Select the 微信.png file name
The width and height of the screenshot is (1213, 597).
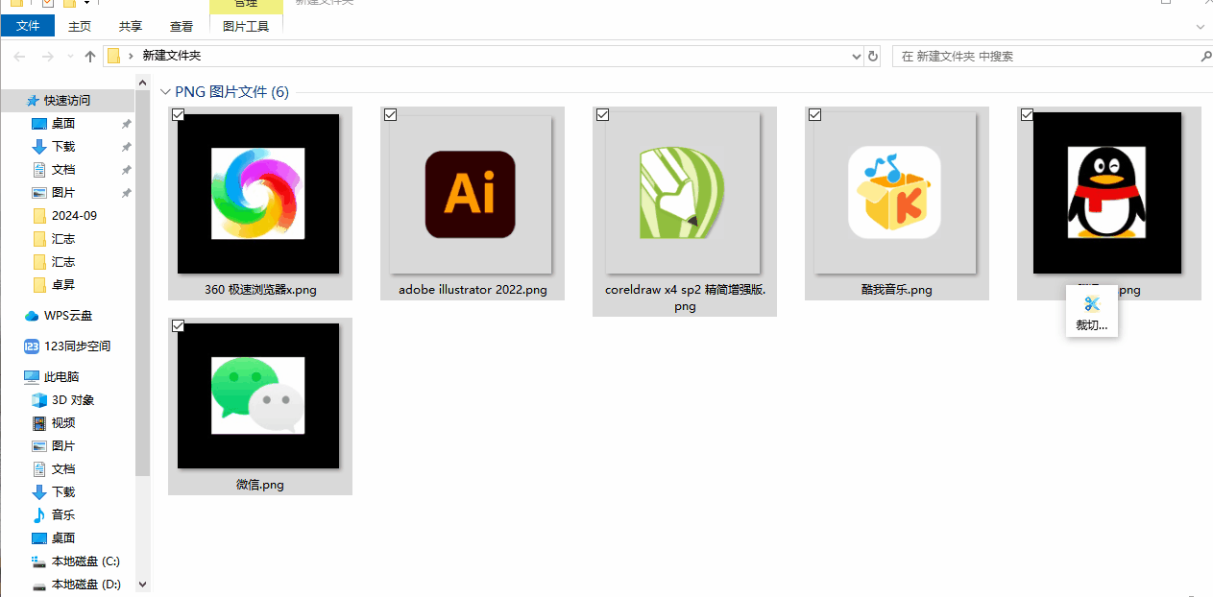(260, 485)
